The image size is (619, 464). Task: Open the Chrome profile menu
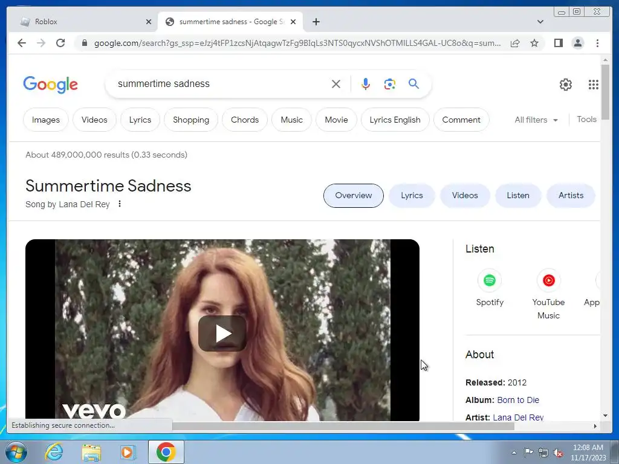[577, 43]
